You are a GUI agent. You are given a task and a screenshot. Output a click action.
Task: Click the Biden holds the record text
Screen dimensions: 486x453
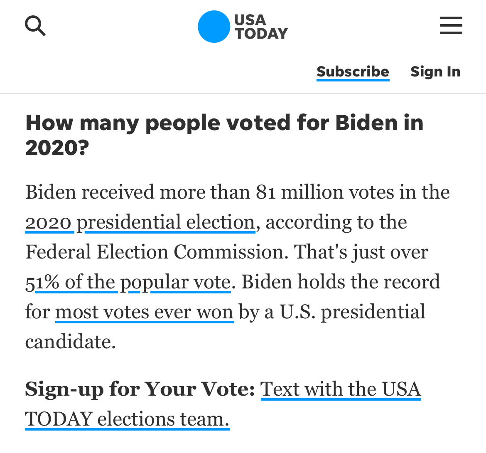pos(340,282)
